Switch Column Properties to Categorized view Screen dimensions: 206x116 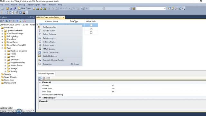coord(40,79)
